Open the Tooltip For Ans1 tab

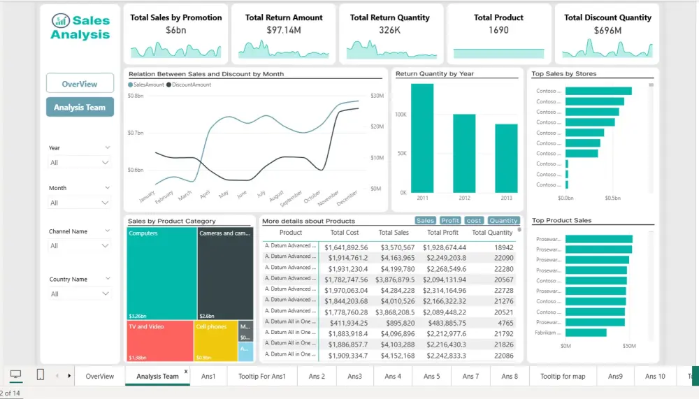click(x=261, y=376)
